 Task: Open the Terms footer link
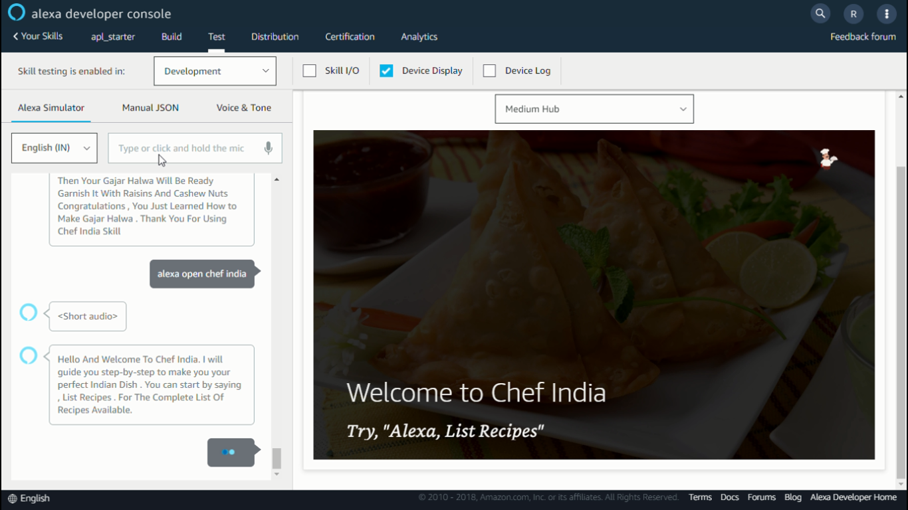[x=700, y=497]
